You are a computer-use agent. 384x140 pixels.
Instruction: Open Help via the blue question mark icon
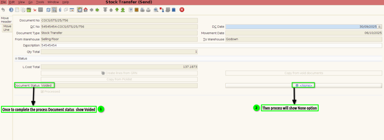[11, 10]
